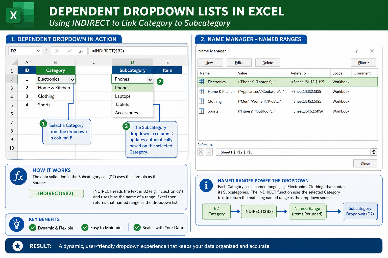Select the Sports row in Name Manager

[287, 111]
